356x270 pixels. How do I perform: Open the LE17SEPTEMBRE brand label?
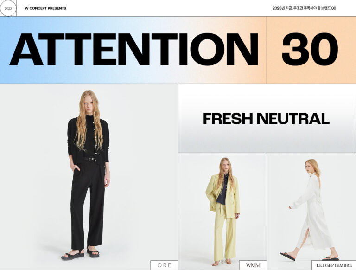[334, 265]
